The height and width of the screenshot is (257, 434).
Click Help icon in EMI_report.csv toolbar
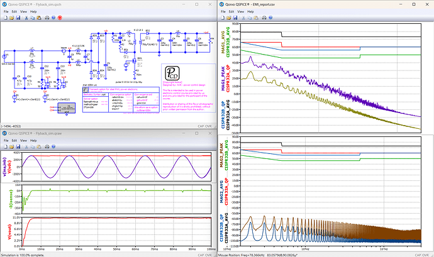(x=270, y=18)
